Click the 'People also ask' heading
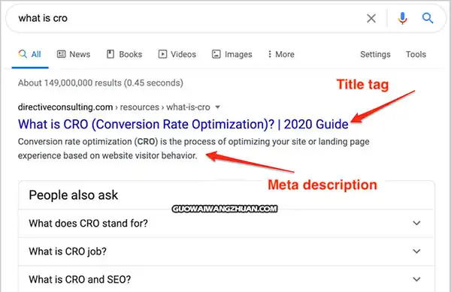 coord(74,195)
